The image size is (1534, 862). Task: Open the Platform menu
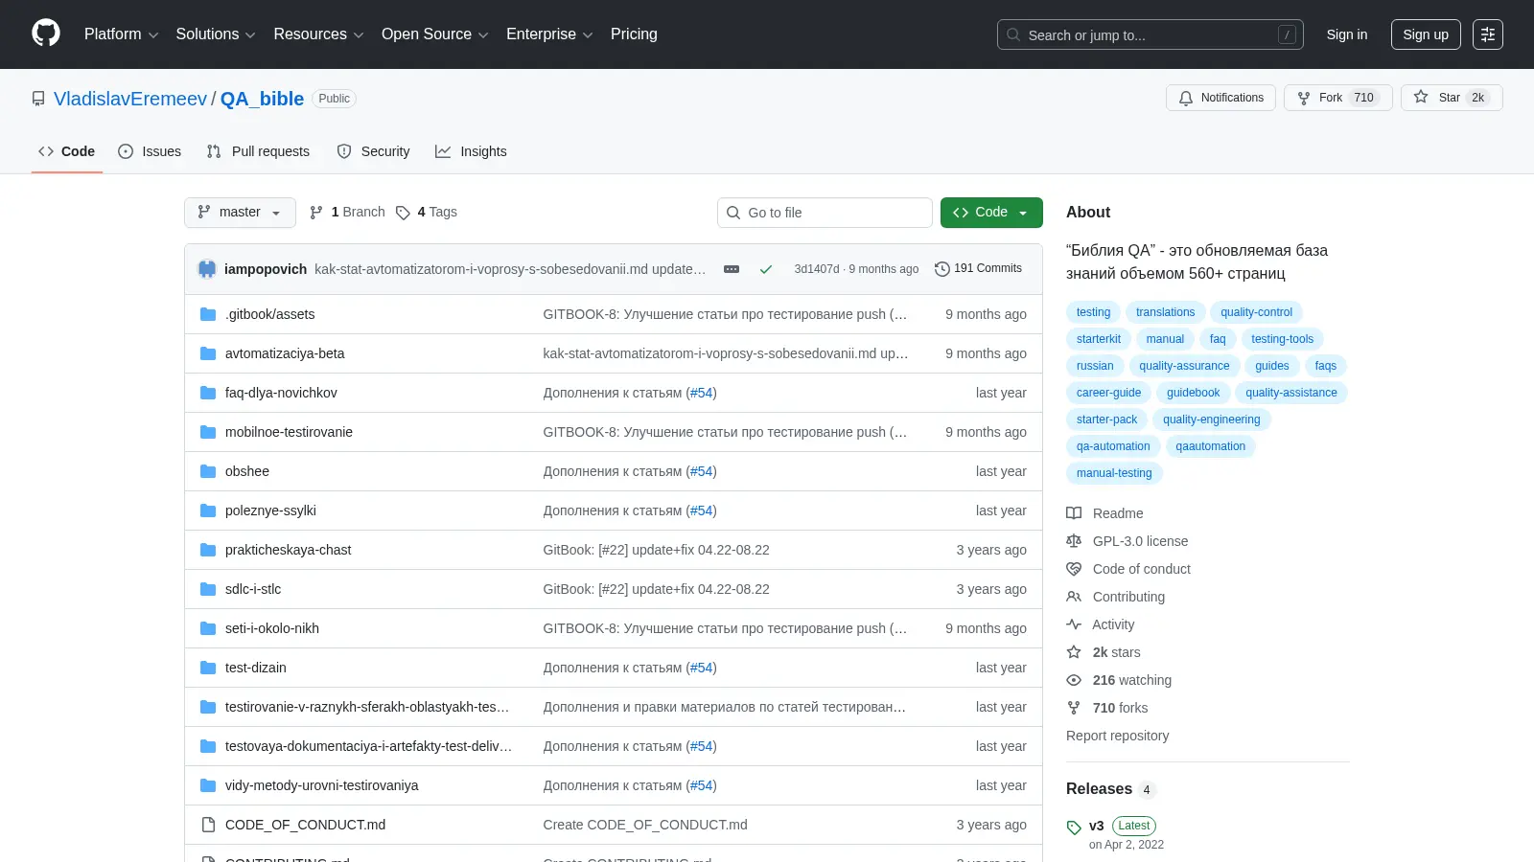pos(121,34)
